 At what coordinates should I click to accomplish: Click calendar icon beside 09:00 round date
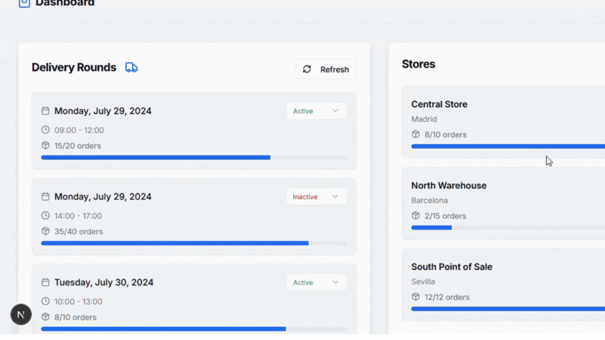[46, 111]
